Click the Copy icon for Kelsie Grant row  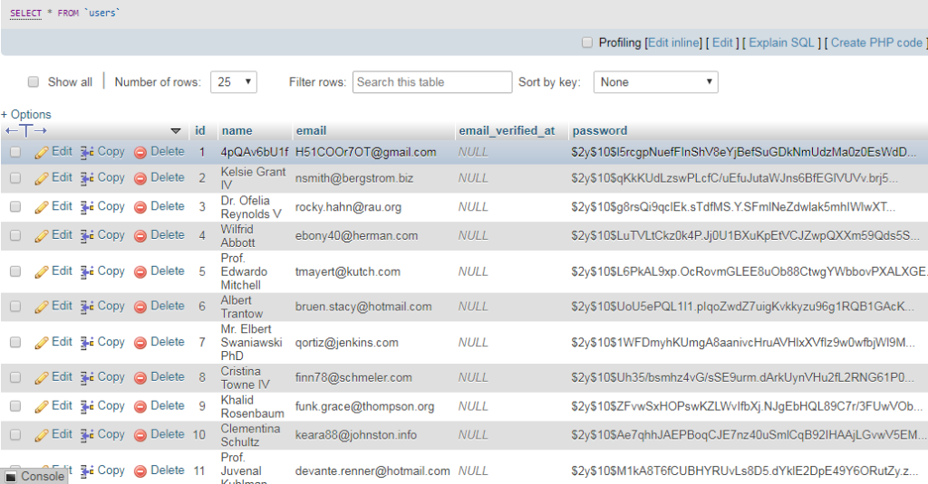click(87, 178)
